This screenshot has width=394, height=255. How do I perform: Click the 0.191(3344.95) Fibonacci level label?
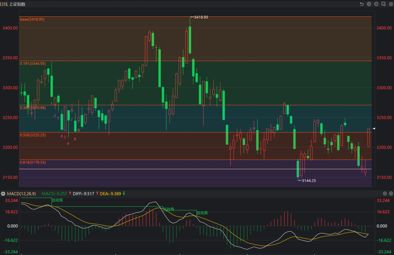tap(33, 63)
